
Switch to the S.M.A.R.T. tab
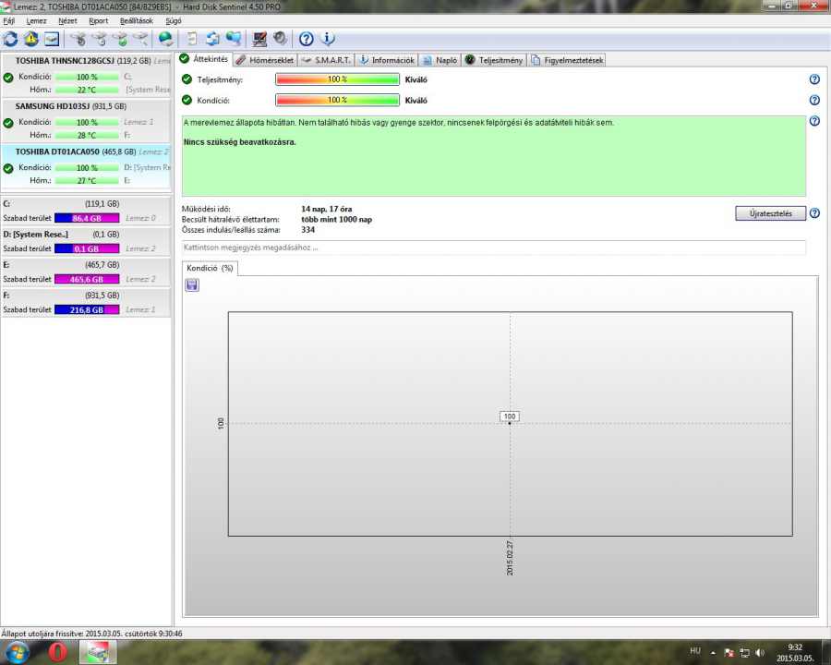point(326,60)
